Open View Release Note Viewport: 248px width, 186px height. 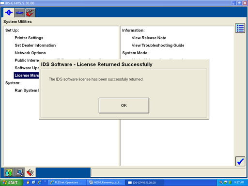click(x=149, y=38)
